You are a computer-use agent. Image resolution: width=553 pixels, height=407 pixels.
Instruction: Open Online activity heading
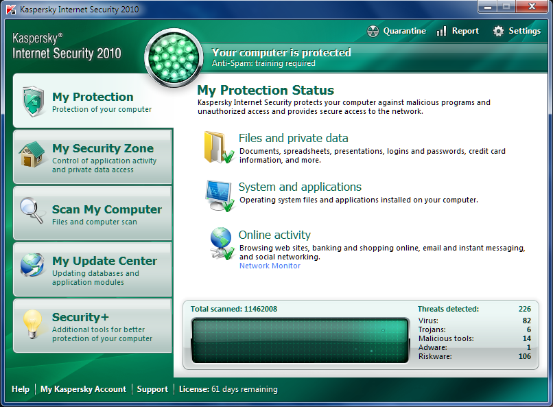tap(274, 235)
